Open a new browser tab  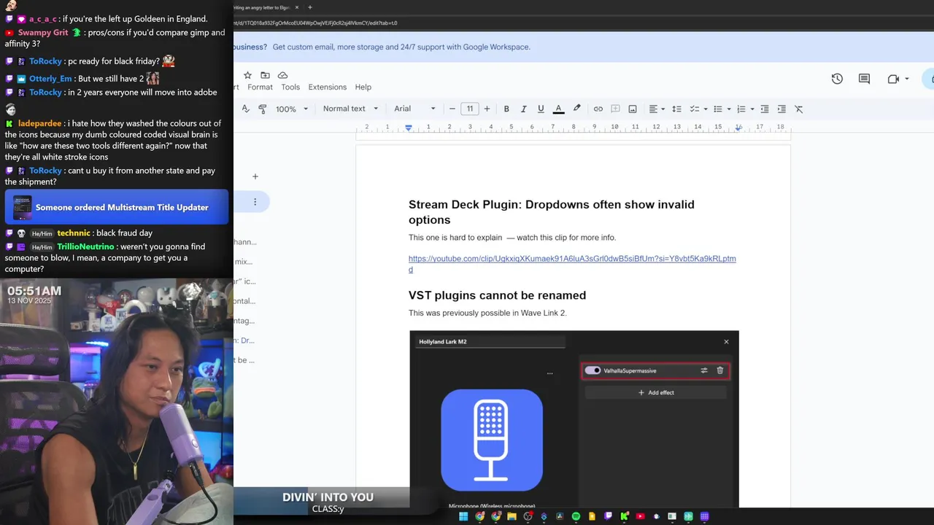pyautogui.click(x=309, y=7)
